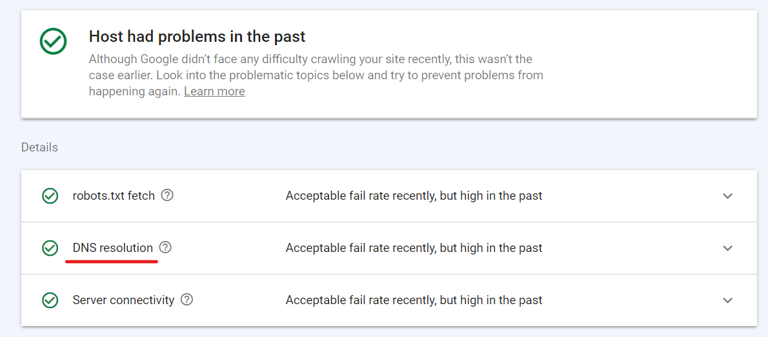Click the help icon beside Server connectivity
Viewport: 768px width, 337px height.
[x=187, y=300]
